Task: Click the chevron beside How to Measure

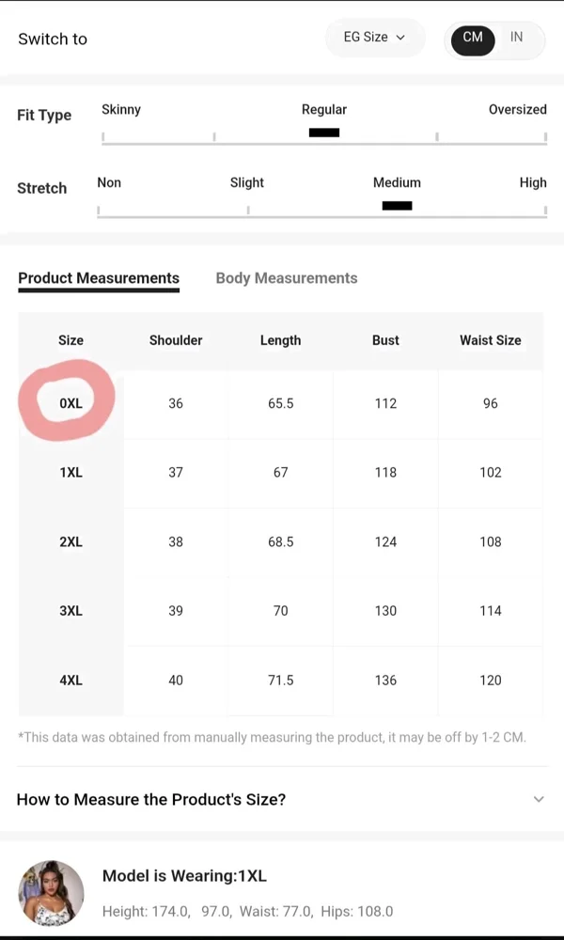Action: click(x=539, y=799)
